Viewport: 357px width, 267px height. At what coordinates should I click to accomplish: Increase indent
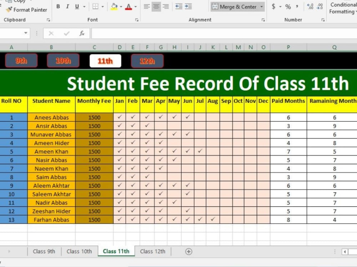(188, 6)
